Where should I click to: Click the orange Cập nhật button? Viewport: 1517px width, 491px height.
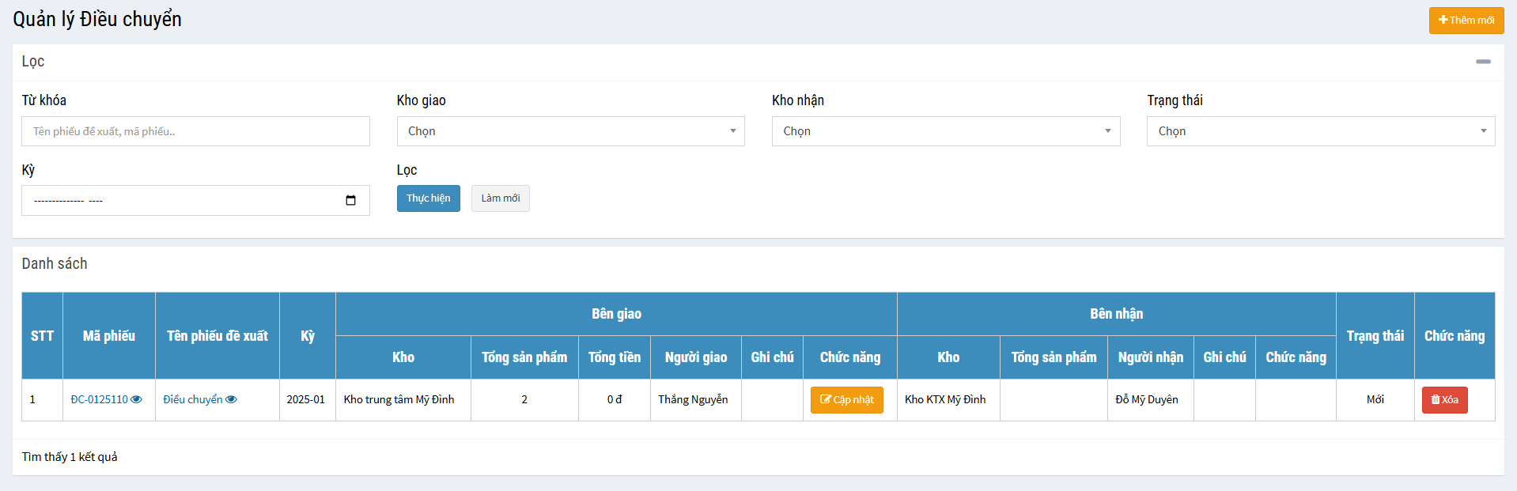click(846, 400)
